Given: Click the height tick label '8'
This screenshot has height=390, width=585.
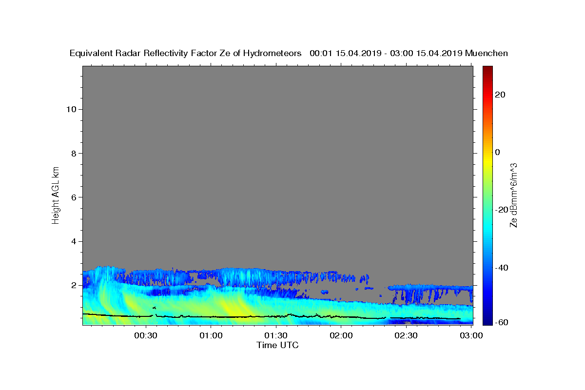Looking at the screenshot, I should 73,153.
